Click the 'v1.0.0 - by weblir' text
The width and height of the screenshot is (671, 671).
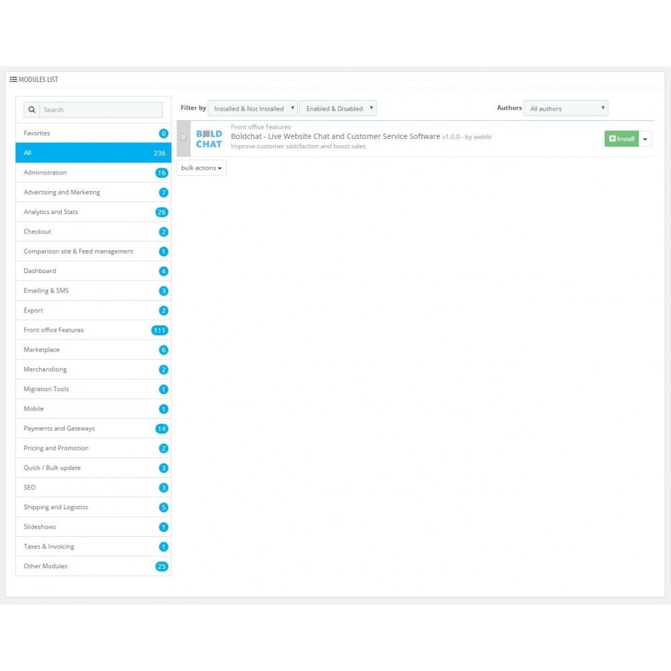click(467, 136)
